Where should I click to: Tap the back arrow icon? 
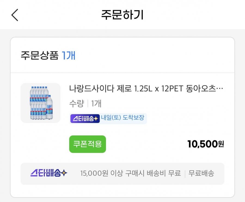tap(15, 15)
